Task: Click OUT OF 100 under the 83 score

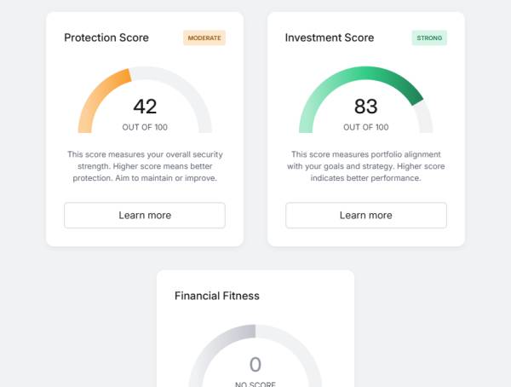Action: [x=365, y=127]
